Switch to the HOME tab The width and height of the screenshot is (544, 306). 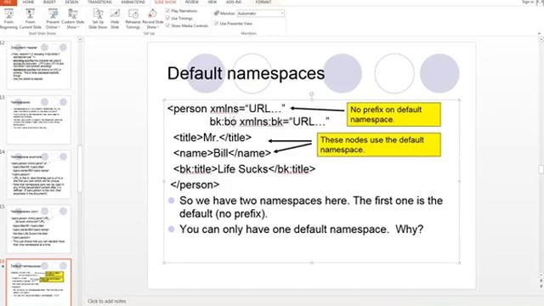tap(28, 2)
